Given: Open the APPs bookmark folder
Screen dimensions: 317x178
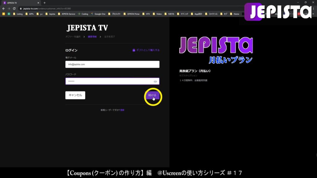Looking at the screenshot, I should (x=29, y=14).
